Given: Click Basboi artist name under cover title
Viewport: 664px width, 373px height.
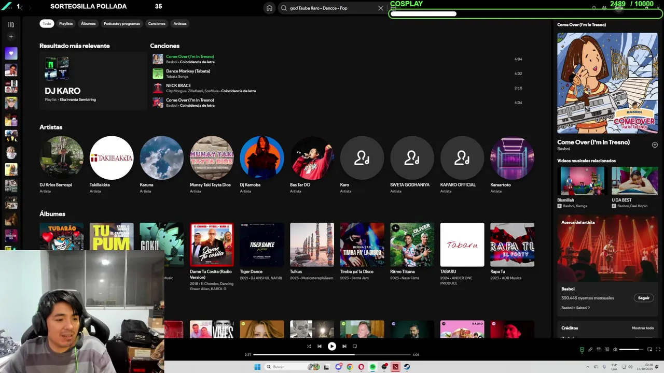Looking at the screenshot, I should coord(563,149).
